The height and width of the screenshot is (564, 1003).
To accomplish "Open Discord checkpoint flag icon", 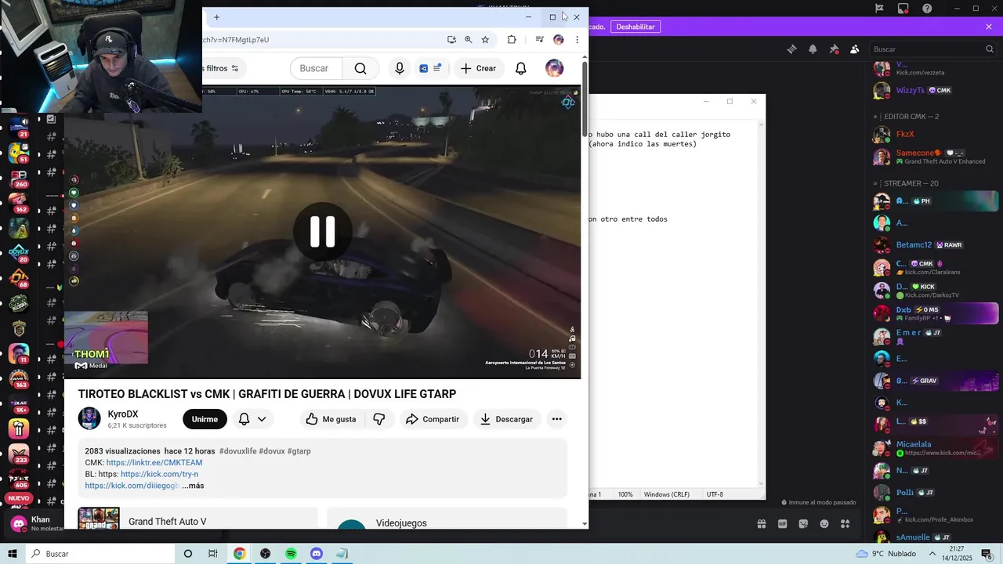I will [879, 9].
